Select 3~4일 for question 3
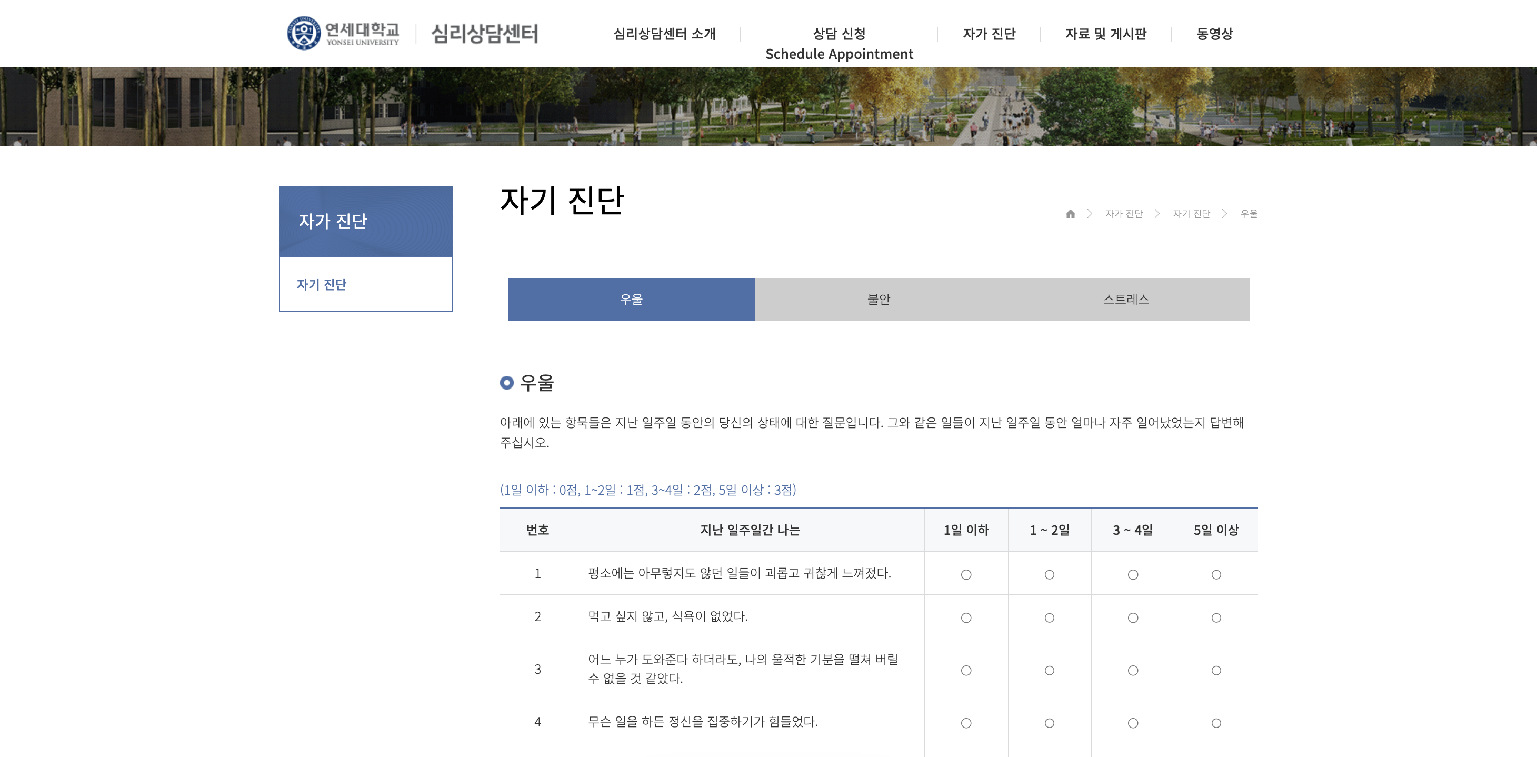Viewport: 1537px width, 757px height. coord(1132,671)
